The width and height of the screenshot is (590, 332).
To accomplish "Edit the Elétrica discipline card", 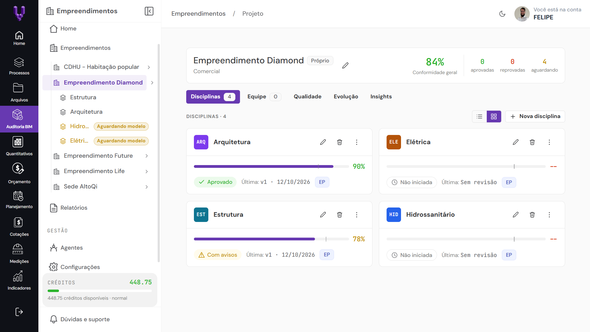I will (x=516, y=142).
